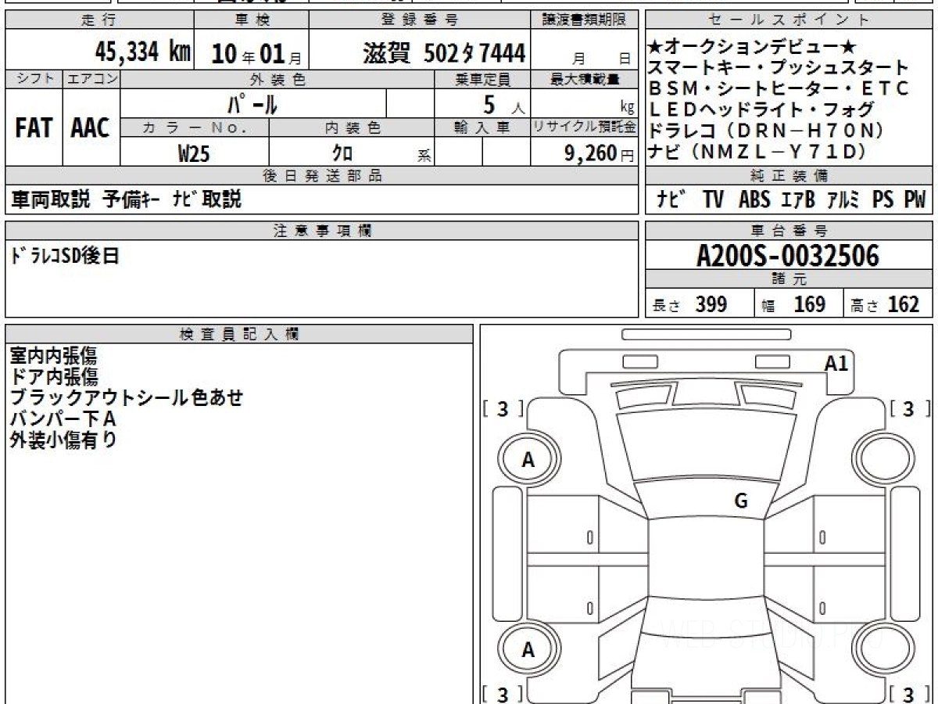Image resolution: width=938 pixels, height=704 pixels.
Task: Click the color number W25
Action: 194,154
